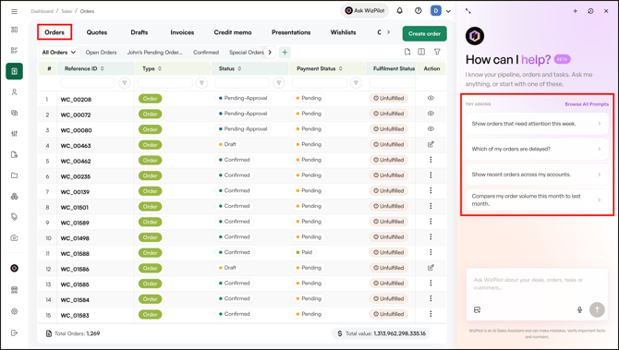The width and height of the screenshot is (619, 350).
Task: Open the hamburger menu icon
Action: pos(14,11)
